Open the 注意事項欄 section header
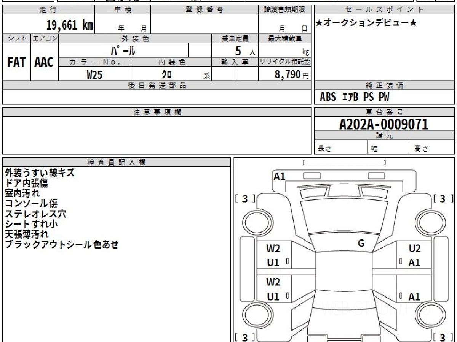Screen dimensions: 457x342 click(x=157, y=112)
